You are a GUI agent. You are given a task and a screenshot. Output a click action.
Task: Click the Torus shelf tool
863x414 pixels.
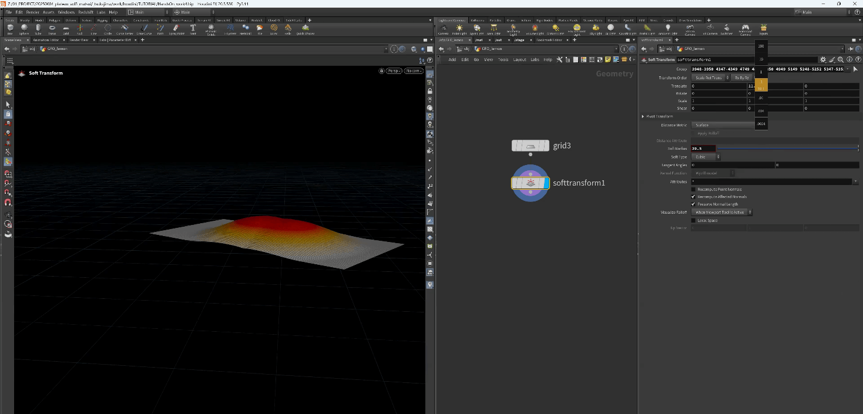click(52, 29)
